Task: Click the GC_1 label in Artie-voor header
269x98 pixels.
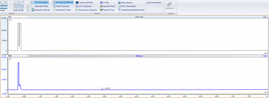Action: [x=266, y=17]
